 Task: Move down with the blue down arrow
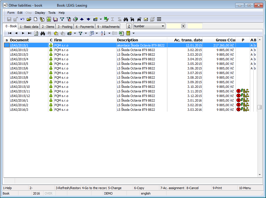(x=88, y=19)
